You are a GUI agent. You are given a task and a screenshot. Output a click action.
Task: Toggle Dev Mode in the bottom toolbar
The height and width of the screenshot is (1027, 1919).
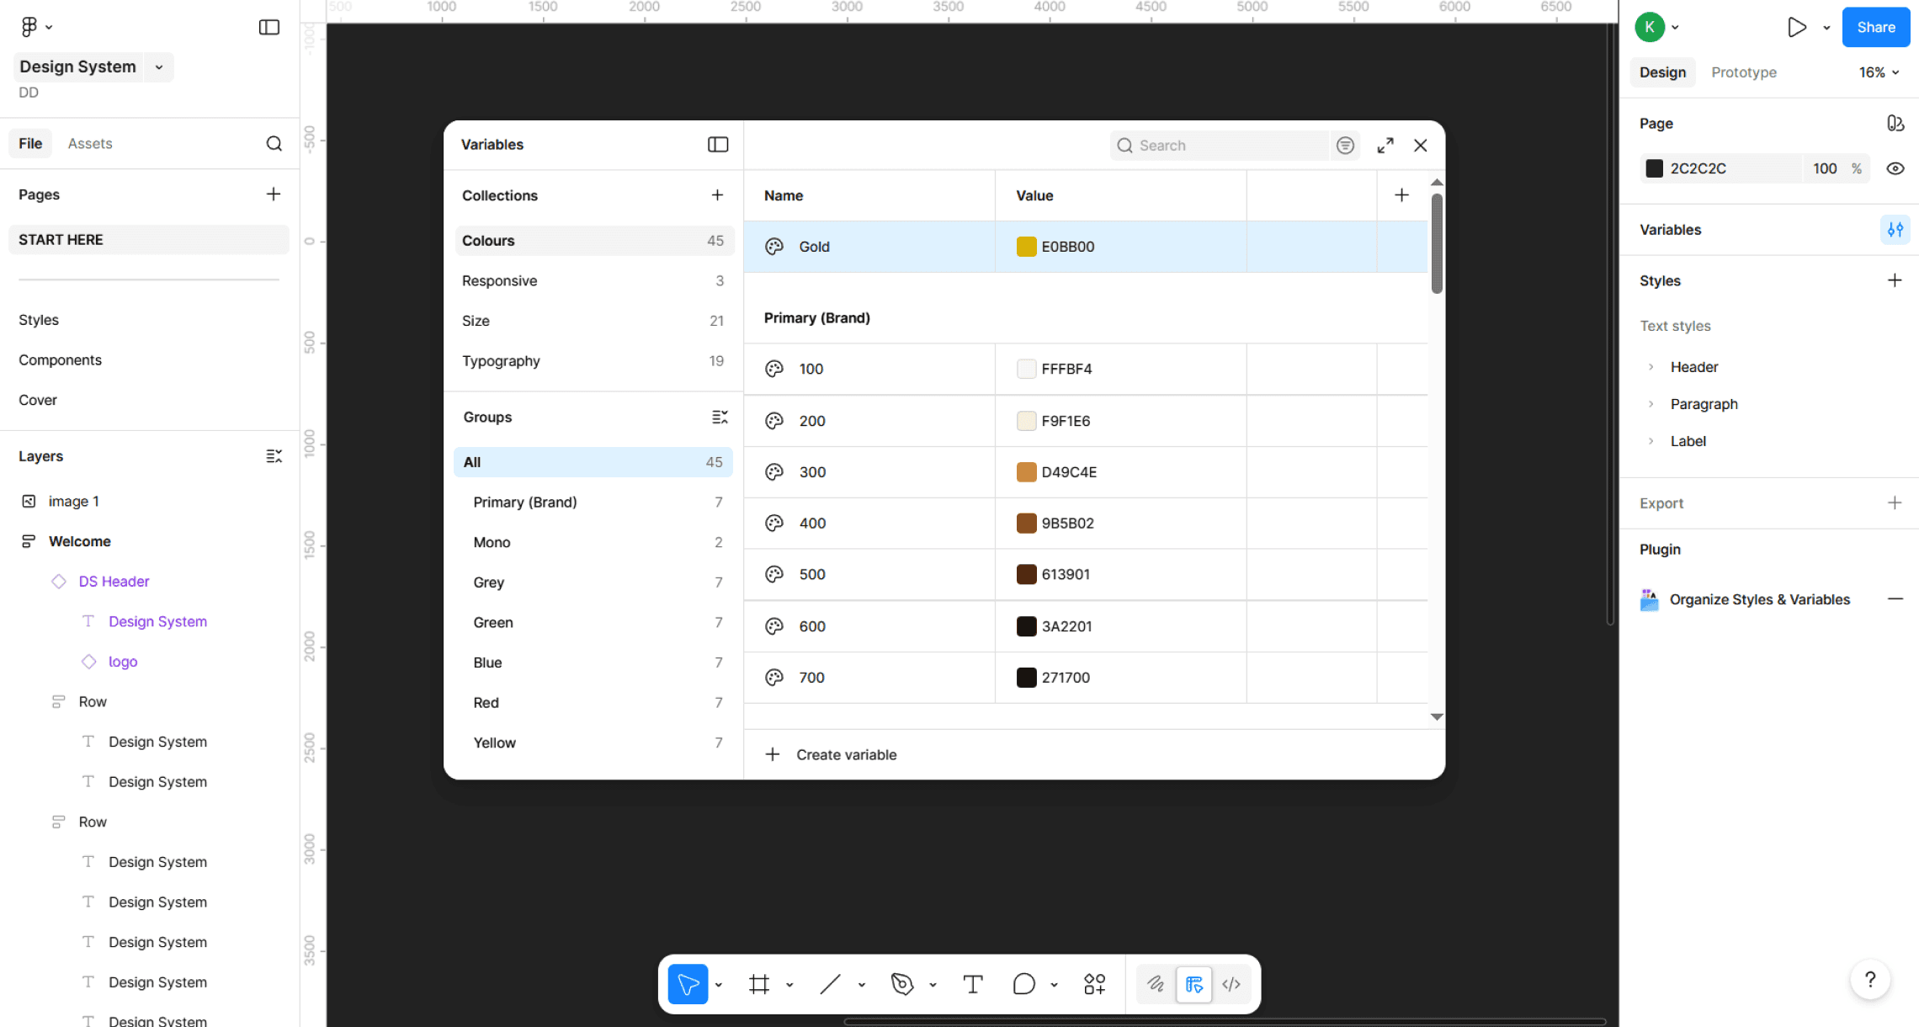click(x=1231, y=984)
